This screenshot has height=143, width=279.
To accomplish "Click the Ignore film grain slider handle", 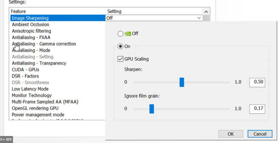I will coord(152,108).
